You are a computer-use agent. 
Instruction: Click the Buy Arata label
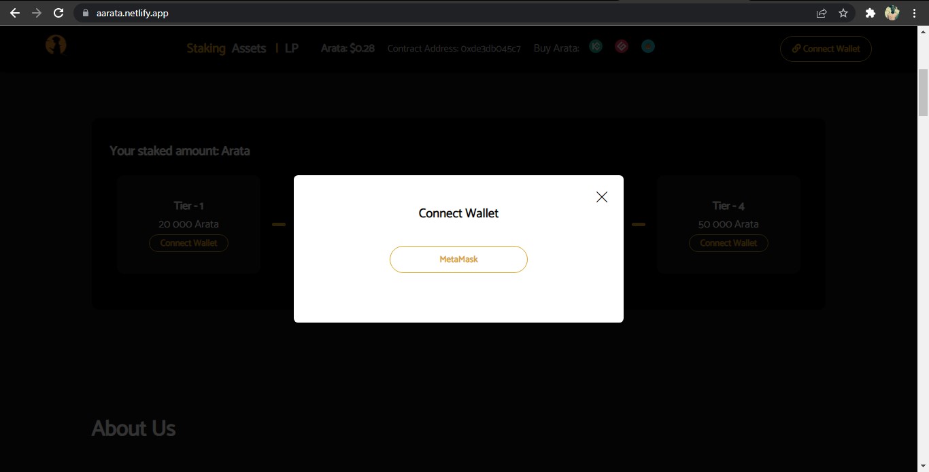tap(556, 48)
